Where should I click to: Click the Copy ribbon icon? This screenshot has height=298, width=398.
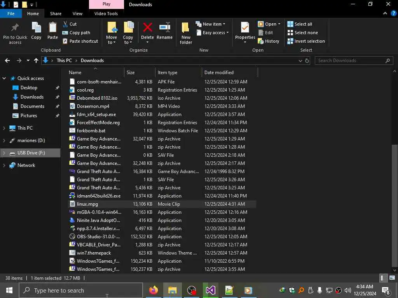(x=36, y=28)
